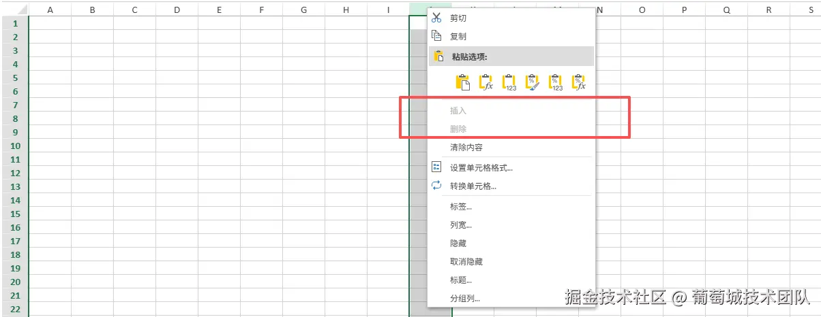Viewport: 821px width, 317px height.
Task: Select column P header
Action: click(684, 10)
